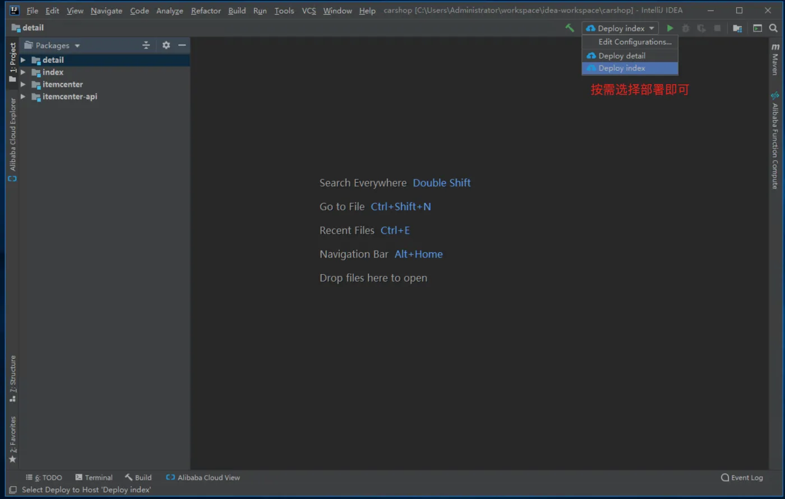Open Packages panel settings gear
The width and height of the screenshot is (785, 499).
(166, 45)
